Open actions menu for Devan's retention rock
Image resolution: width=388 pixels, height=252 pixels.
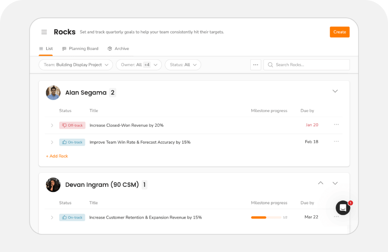(x=336, y=217)
